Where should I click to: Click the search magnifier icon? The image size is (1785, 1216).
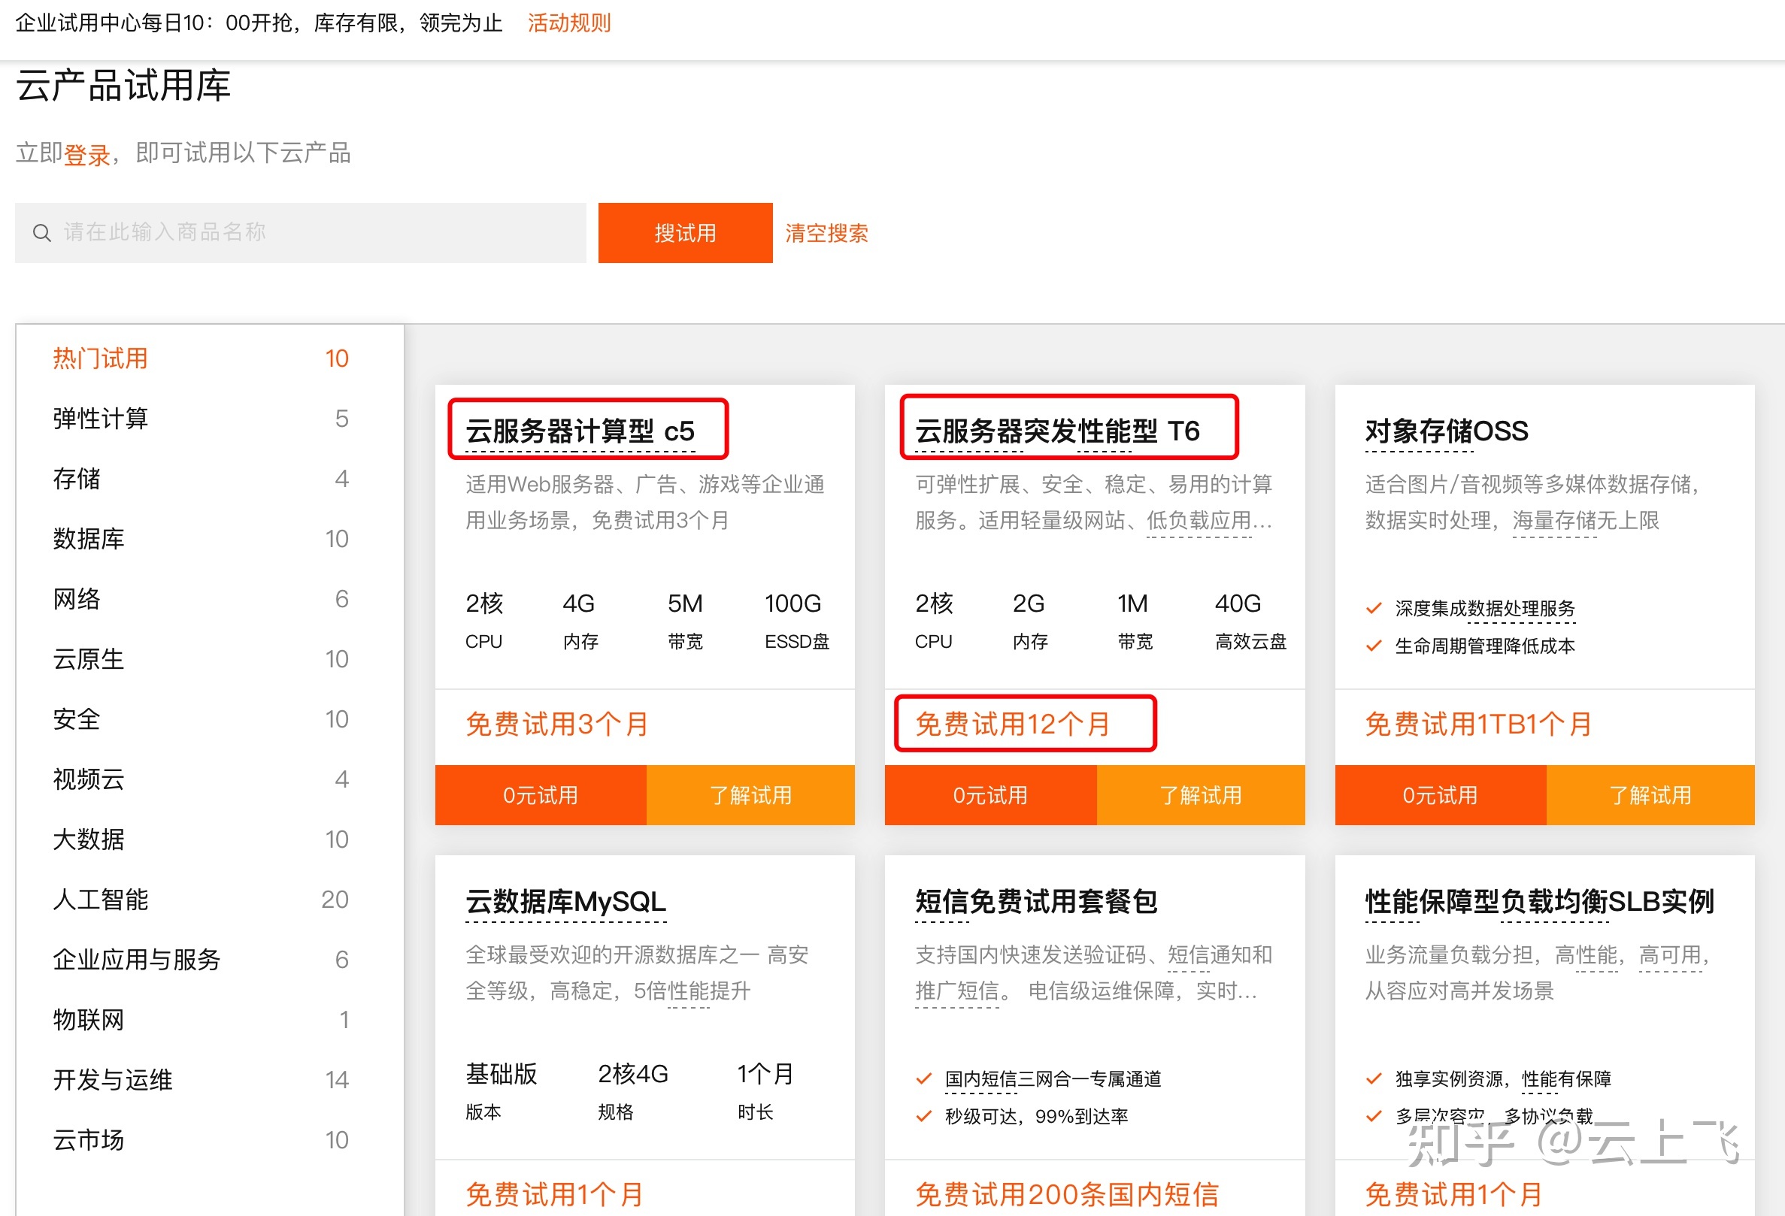pos(41,233)
